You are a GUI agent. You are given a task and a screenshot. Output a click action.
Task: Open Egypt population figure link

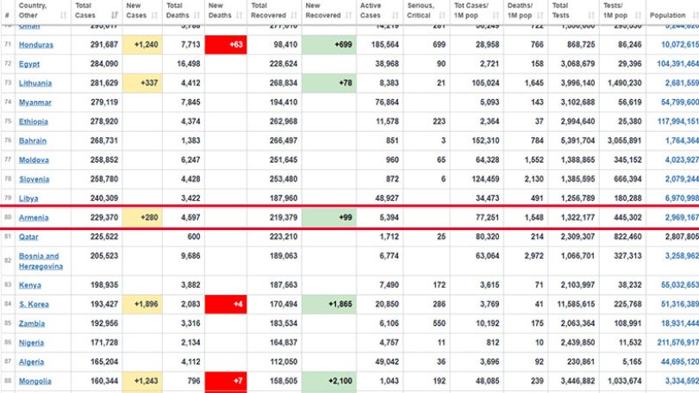[x=677, y=64]
